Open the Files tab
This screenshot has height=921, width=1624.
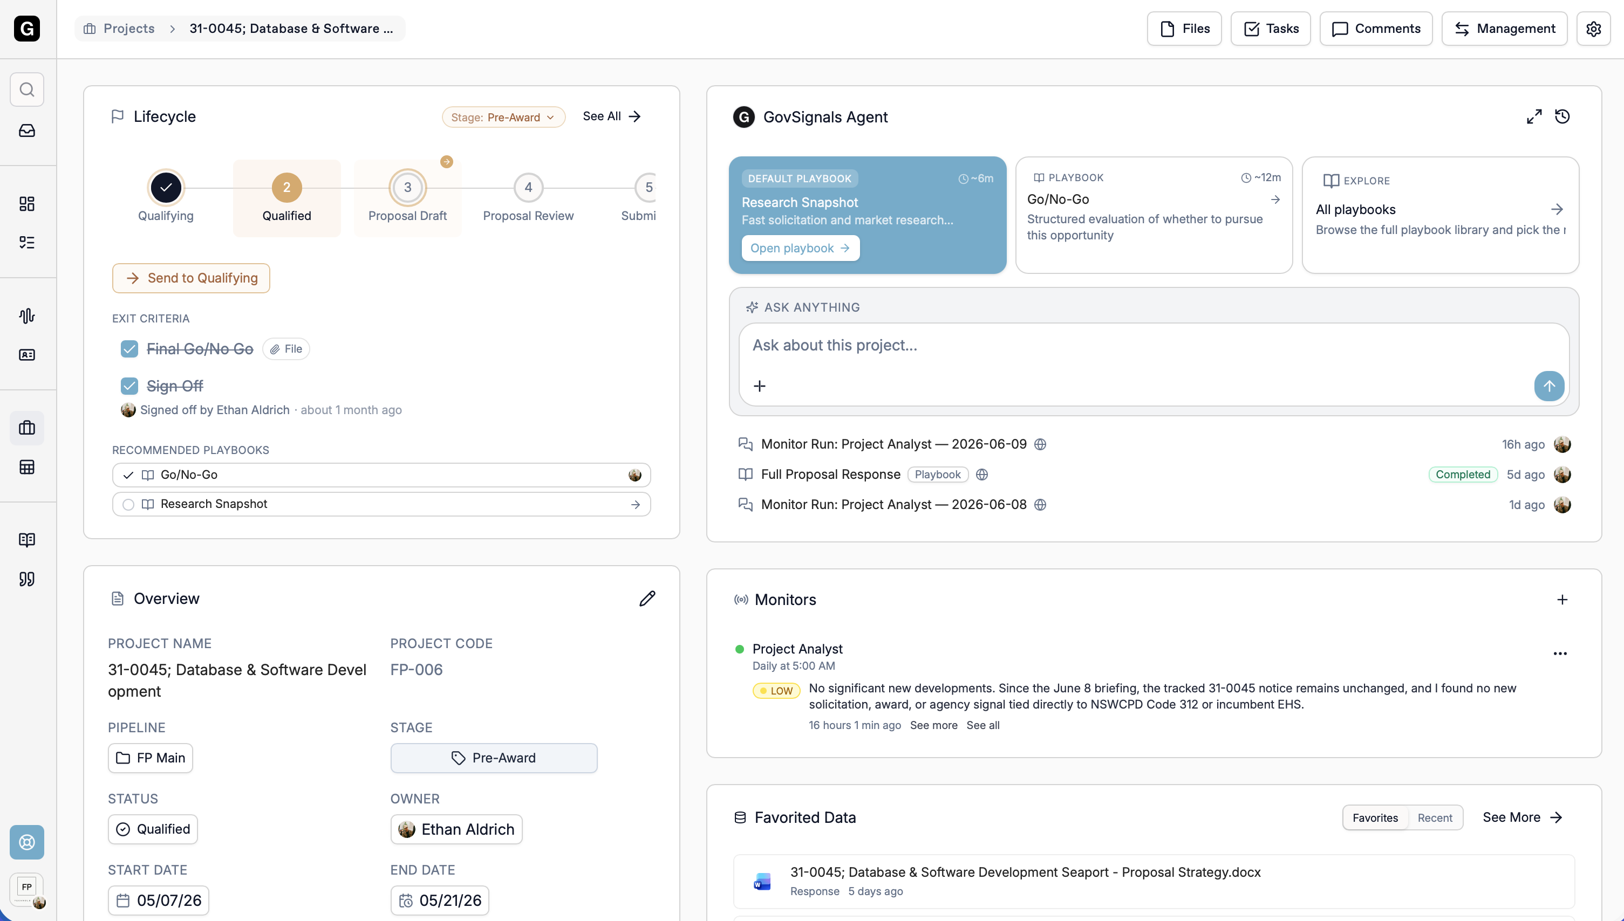click(x=1184, y=29)
